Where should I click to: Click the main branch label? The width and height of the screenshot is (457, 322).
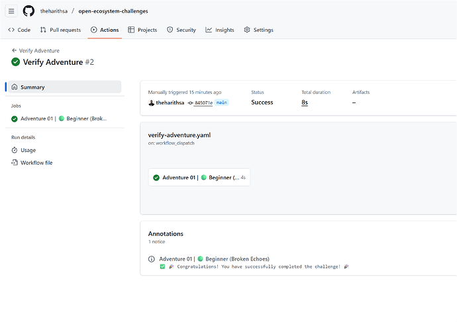pos(221,102)
